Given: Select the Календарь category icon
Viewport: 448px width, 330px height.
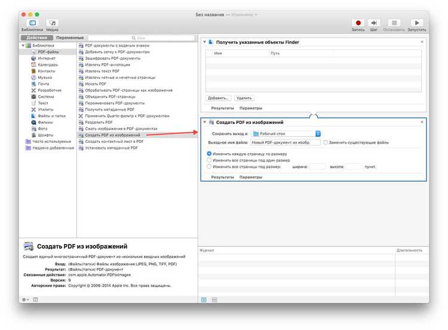Looking at the screenshot, I should [x=33, y=65].
